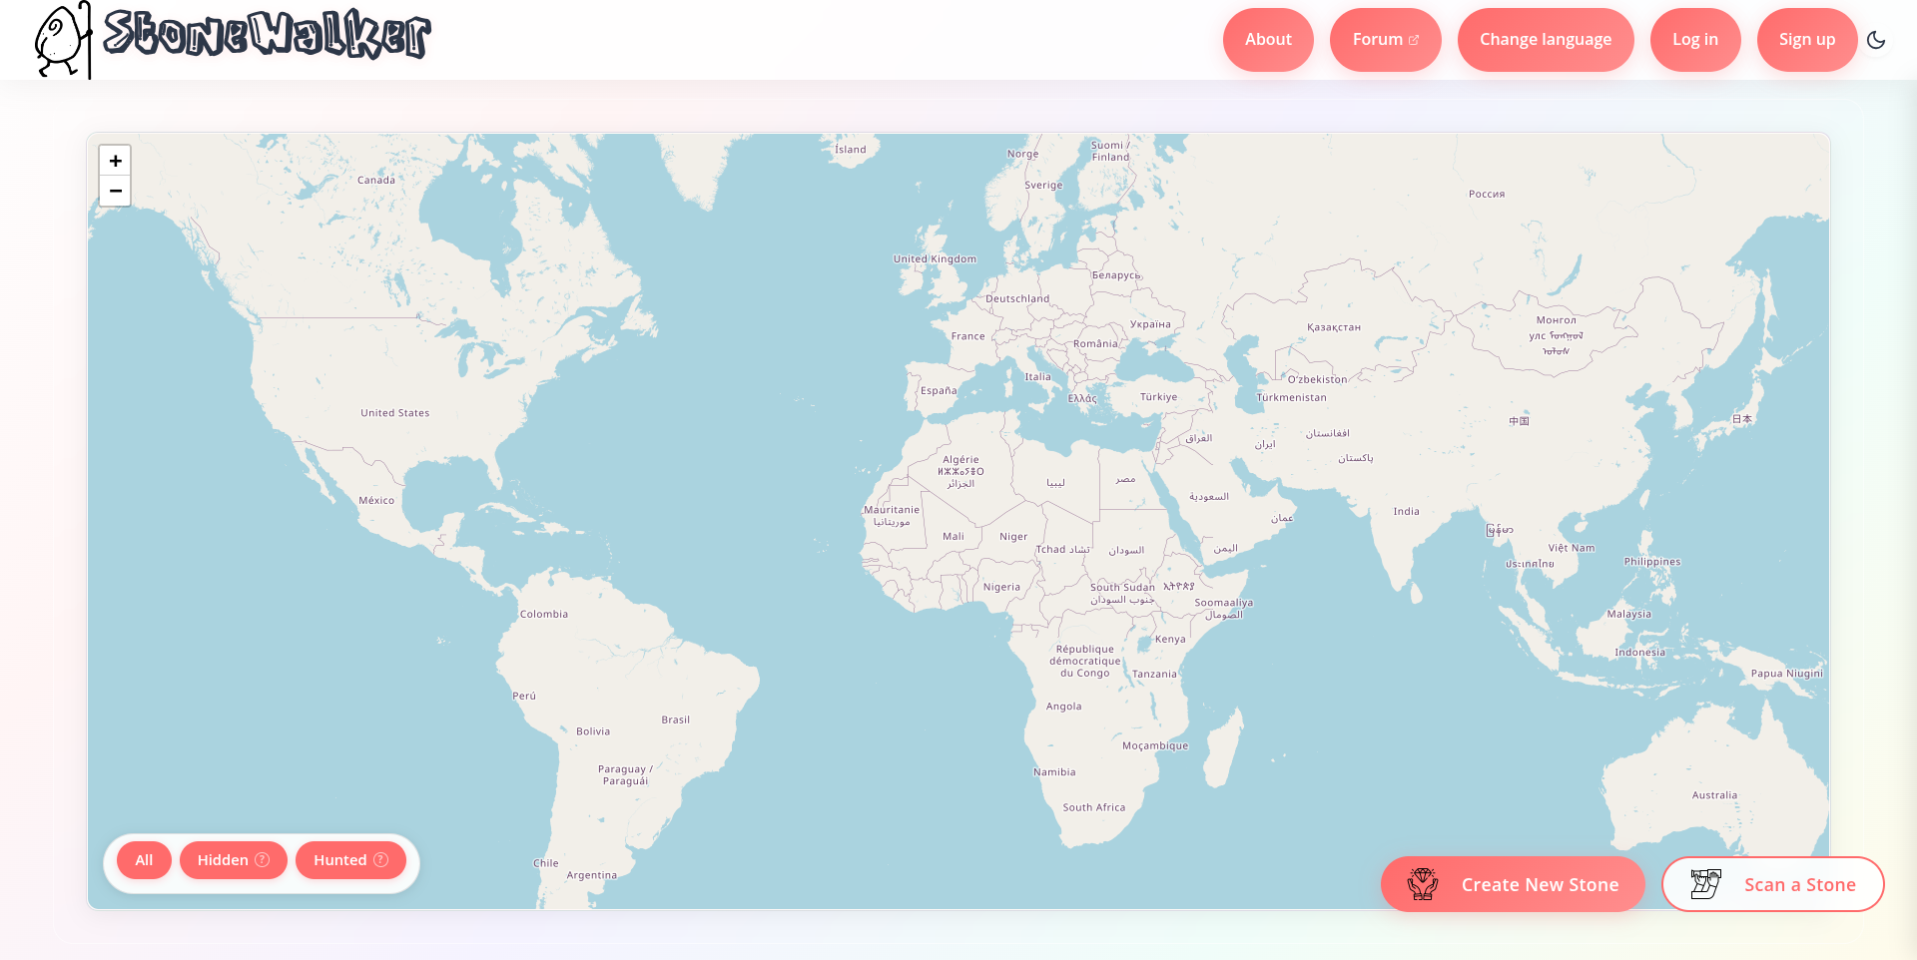
Task: Click the Sign up button
Action: pos(1806,40)
